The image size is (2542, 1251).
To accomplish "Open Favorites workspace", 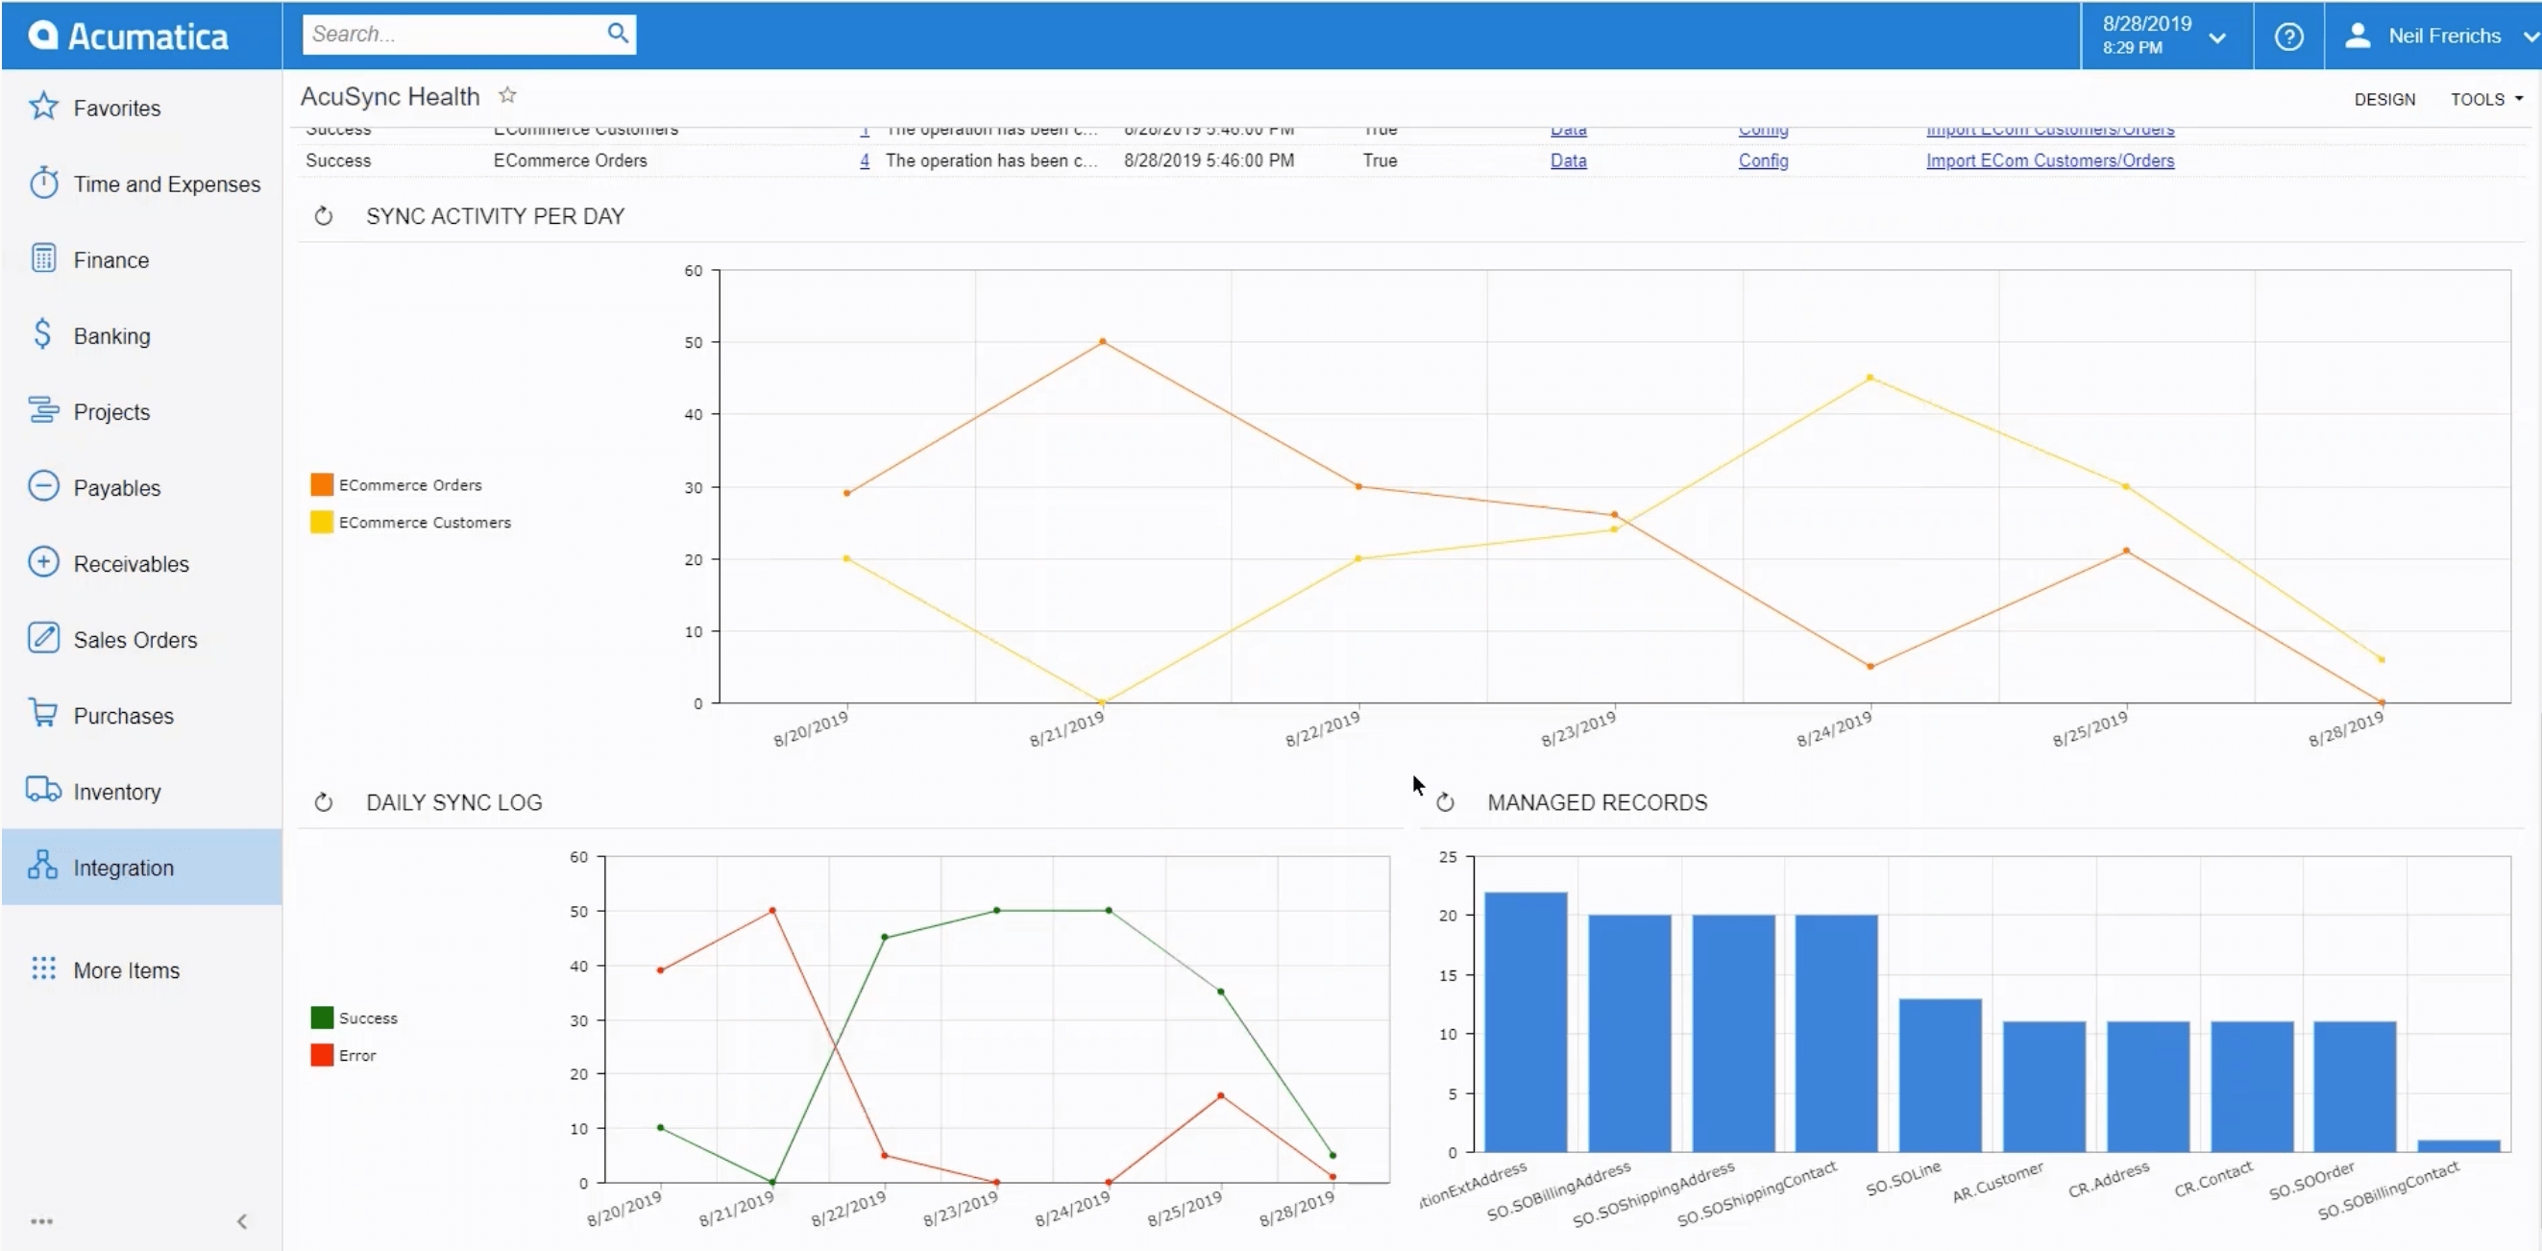I will coord(141,108).
